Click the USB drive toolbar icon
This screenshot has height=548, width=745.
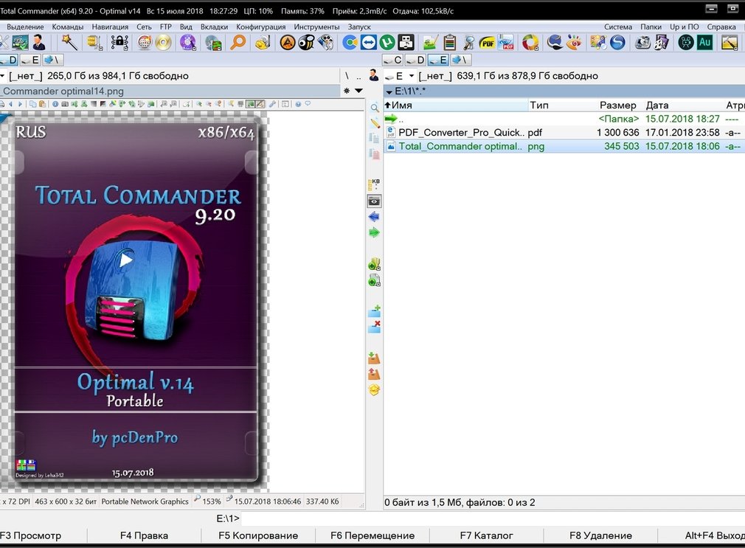406,43
